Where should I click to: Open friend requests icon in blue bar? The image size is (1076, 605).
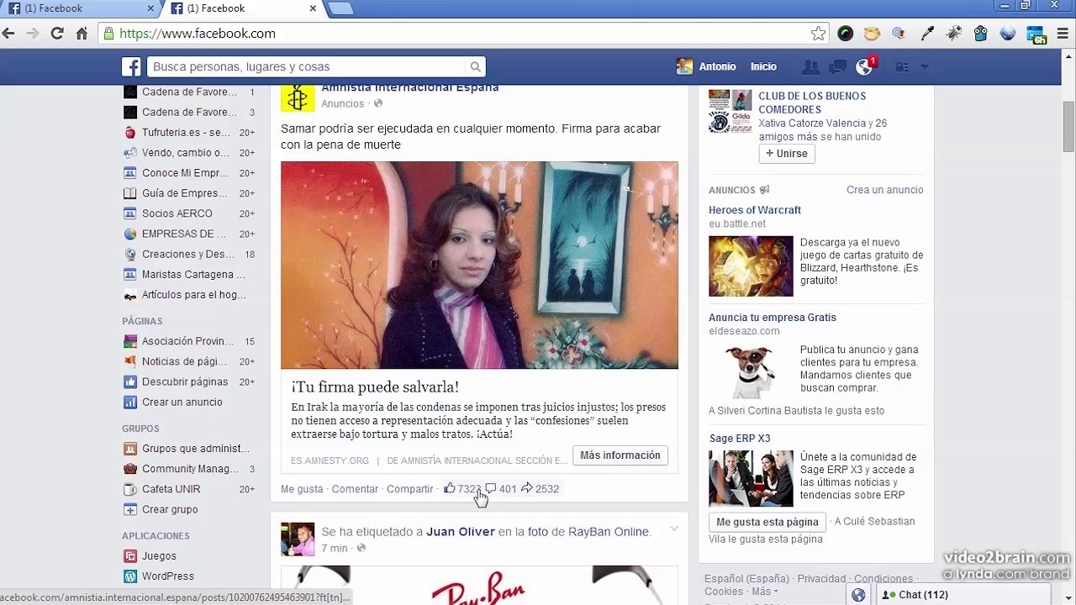(x=810, y=67)
